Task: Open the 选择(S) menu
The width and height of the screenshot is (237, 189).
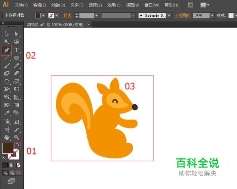Action: [96, 5]
